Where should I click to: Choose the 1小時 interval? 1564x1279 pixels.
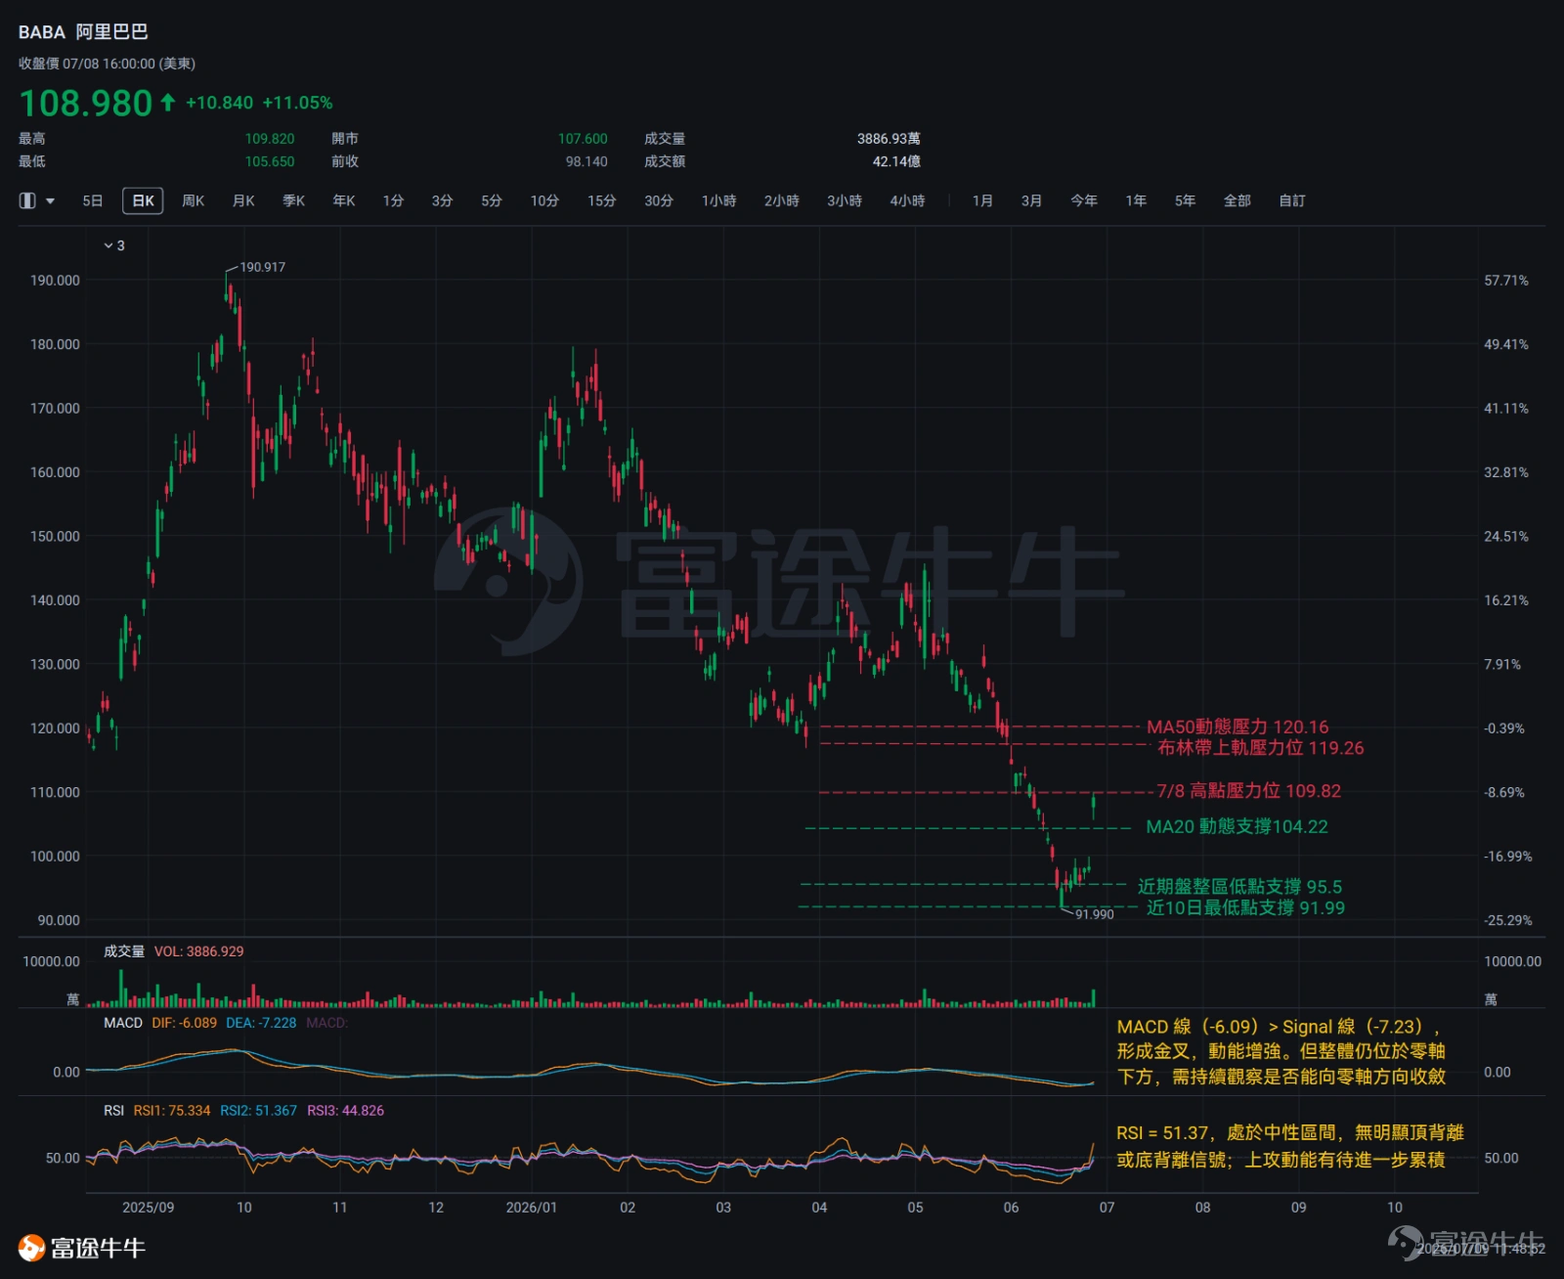(x=718, y=200)
